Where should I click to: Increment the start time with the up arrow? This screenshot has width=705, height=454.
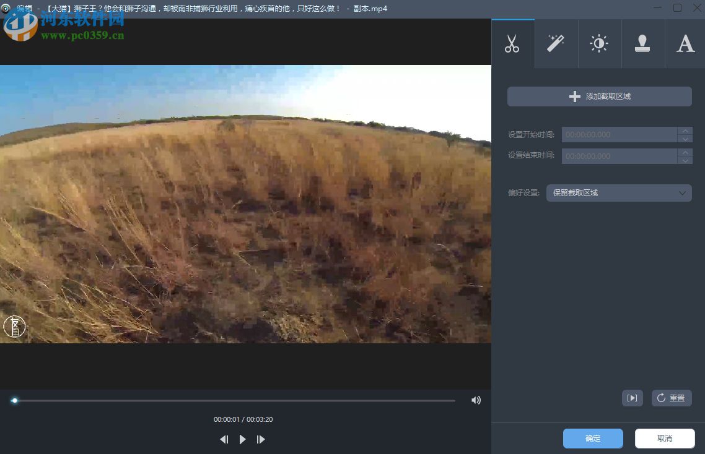(x=686, y=131)
